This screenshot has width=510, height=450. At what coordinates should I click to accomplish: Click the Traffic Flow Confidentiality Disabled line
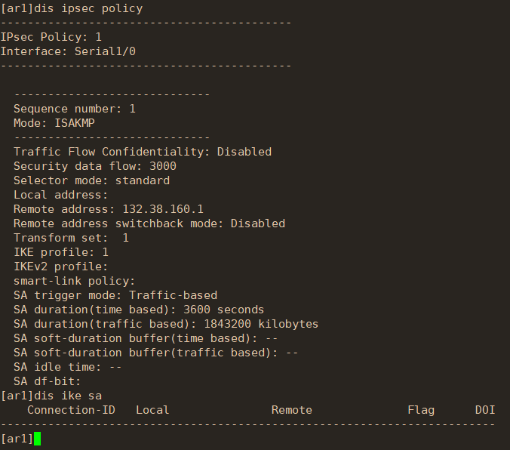pos(142,152)
